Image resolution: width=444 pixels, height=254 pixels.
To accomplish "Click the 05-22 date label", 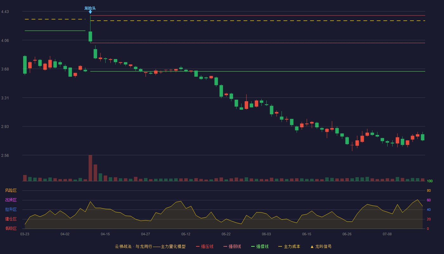I will coord(226,234).
